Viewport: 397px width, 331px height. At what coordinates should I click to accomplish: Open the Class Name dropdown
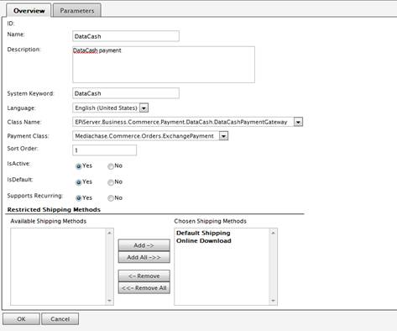point(298,122)
